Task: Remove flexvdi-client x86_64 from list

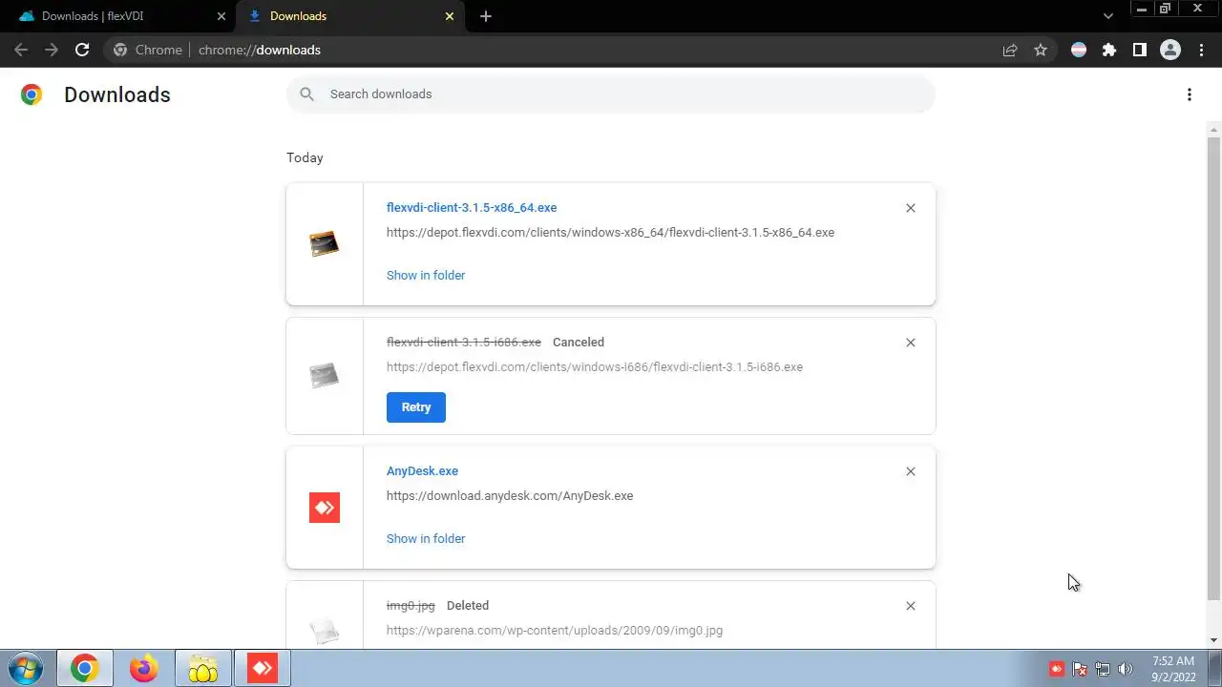Action: point(911,208)
